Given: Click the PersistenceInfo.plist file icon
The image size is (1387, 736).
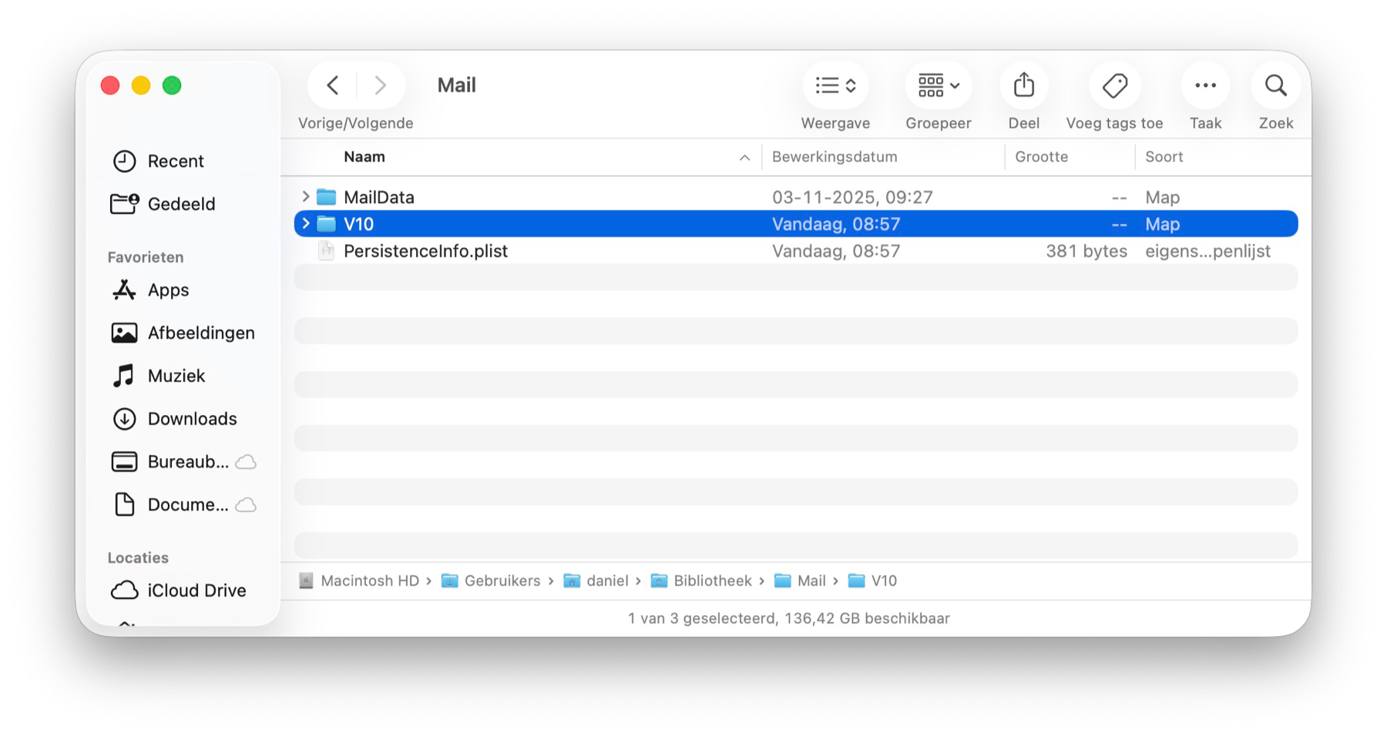Looking at the screenshot, I should click(327, 251).
